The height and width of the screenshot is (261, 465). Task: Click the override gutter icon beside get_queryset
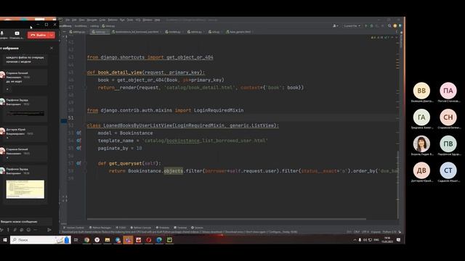78,163
